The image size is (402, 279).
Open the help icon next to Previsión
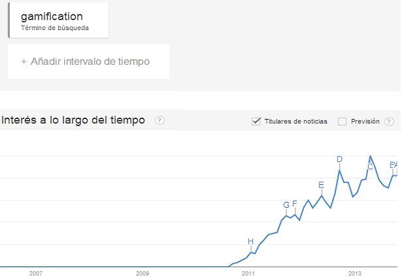tap(390, 121)
